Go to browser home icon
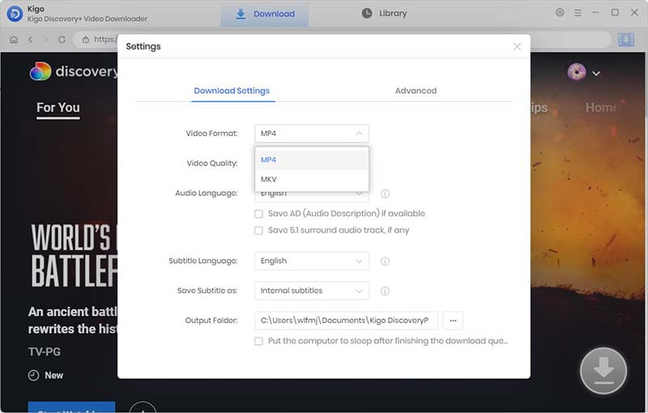648x413 pixels. pos(14,39)
